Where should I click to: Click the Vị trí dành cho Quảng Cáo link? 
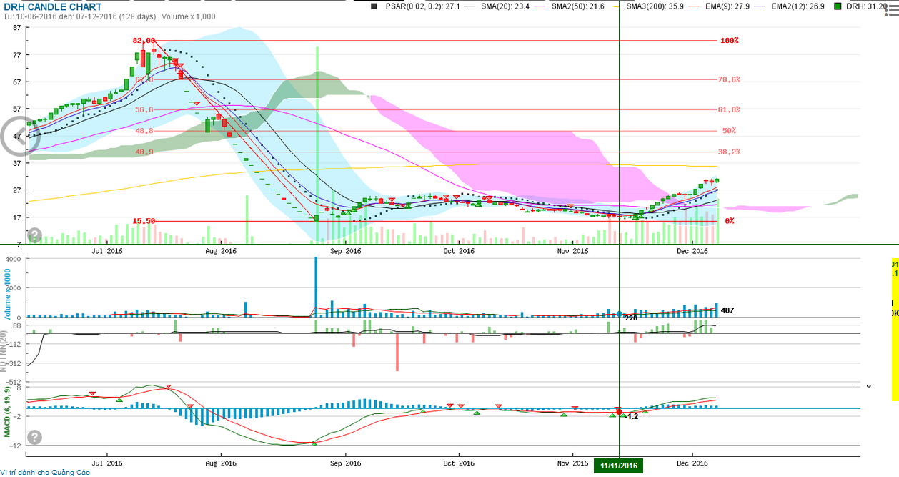click(46, 472)
